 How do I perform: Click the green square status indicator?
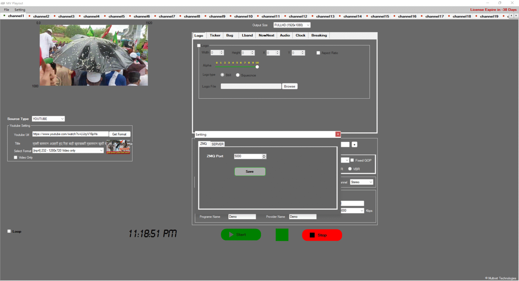click(282, 235)
